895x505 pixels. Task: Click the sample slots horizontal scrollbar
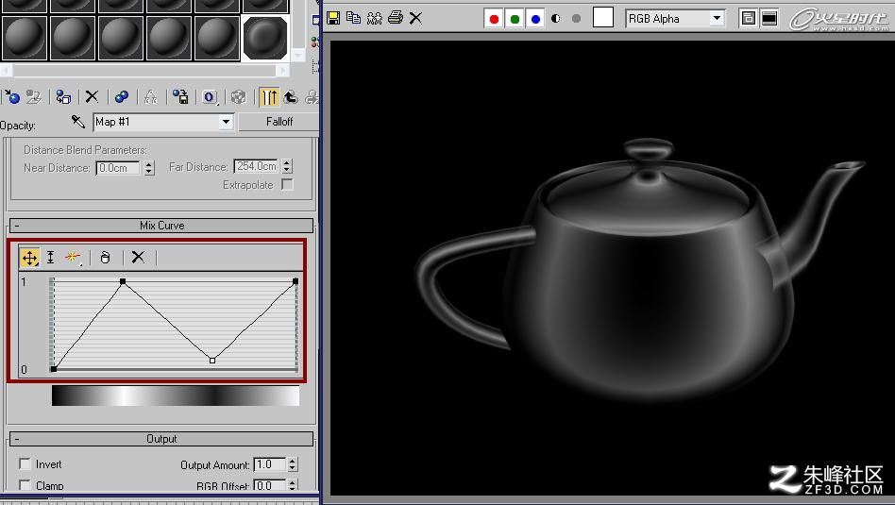(x=144, y=70)
